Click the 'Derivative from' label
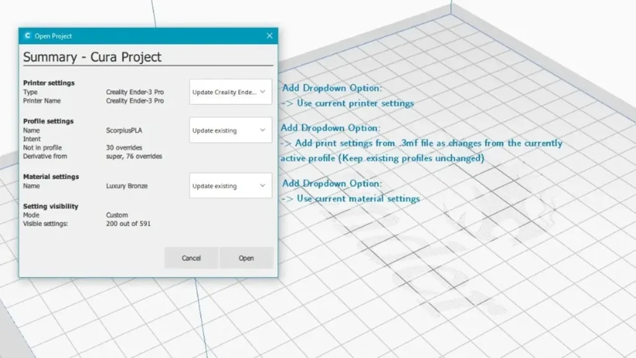Viewport: 636px width, 358px height. (x=45, y=156)
